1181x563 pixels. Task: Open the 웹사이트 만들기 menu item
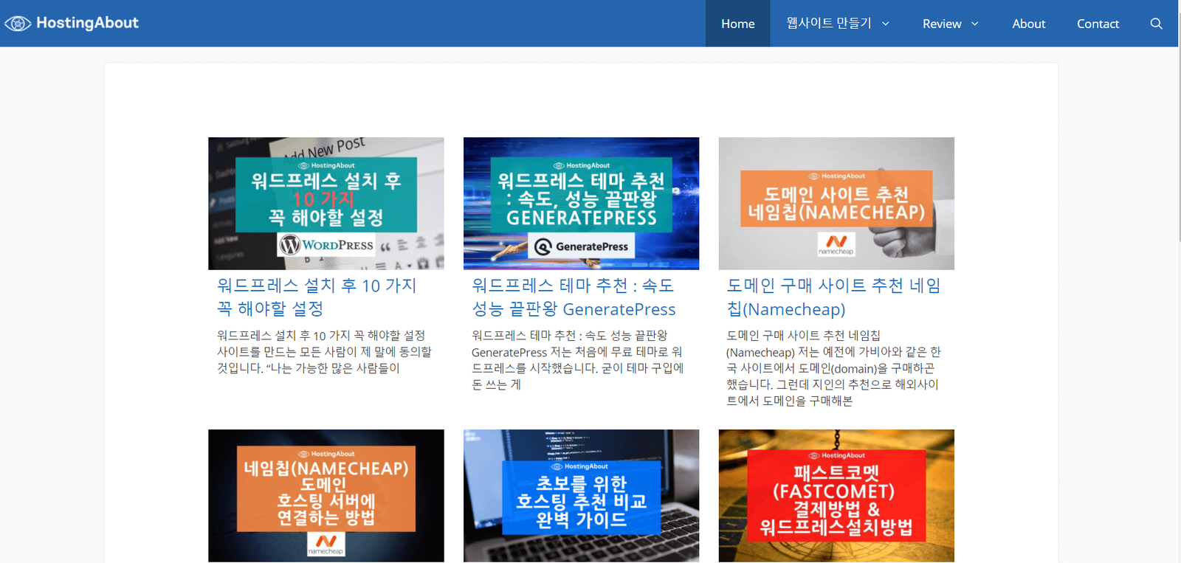pyautogui.click(x=828, y=24)
